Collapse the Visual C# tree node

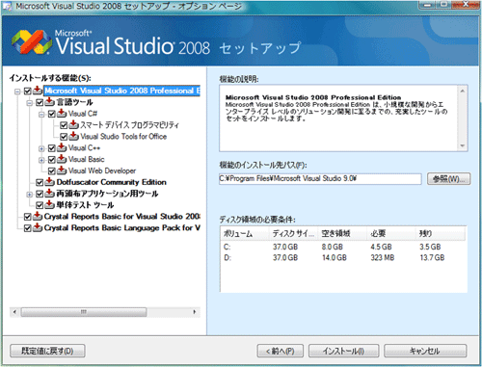(x=41, y=115)
